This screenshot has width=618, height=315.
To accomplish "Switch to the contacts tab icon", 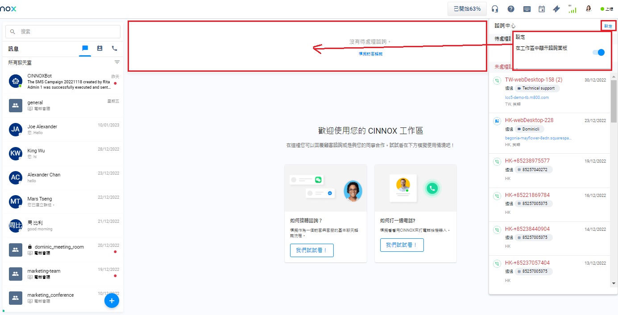I will click(x=100, y=49).
